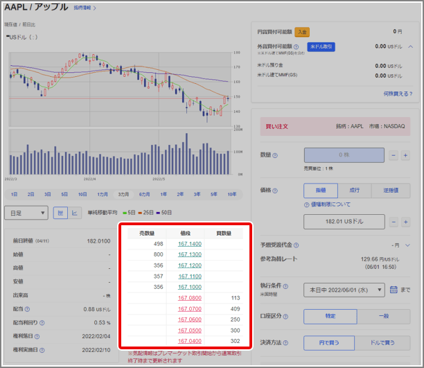Open help icon beside 口座区分
This screenshot has width=424, height=368.
pos(285,316)
